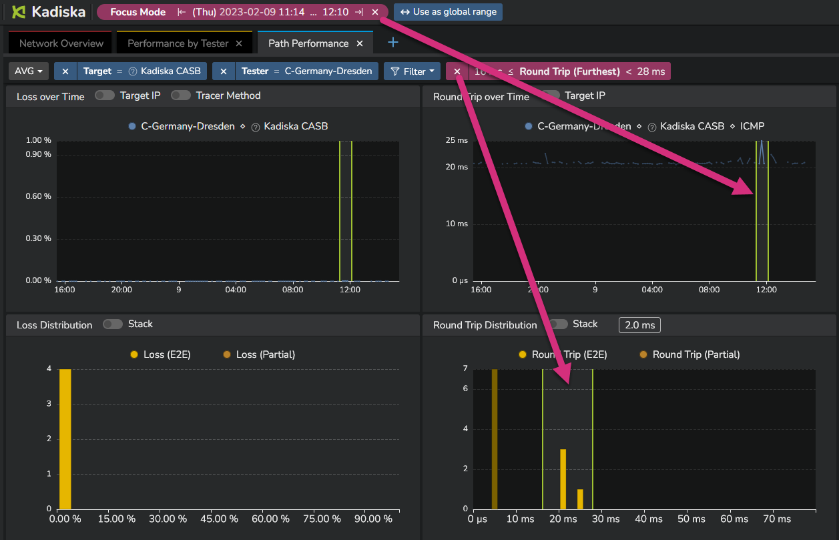
Task: Click the Focus Mode label
Action: (137, 12)
